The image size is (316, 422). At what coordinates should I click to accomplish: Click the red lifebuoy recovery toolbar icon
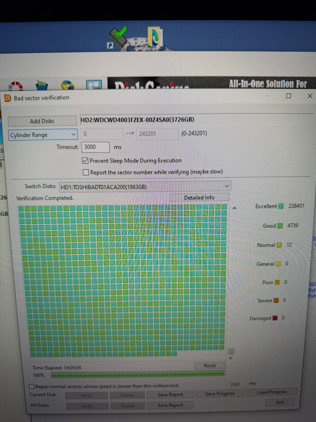[16, 86]
